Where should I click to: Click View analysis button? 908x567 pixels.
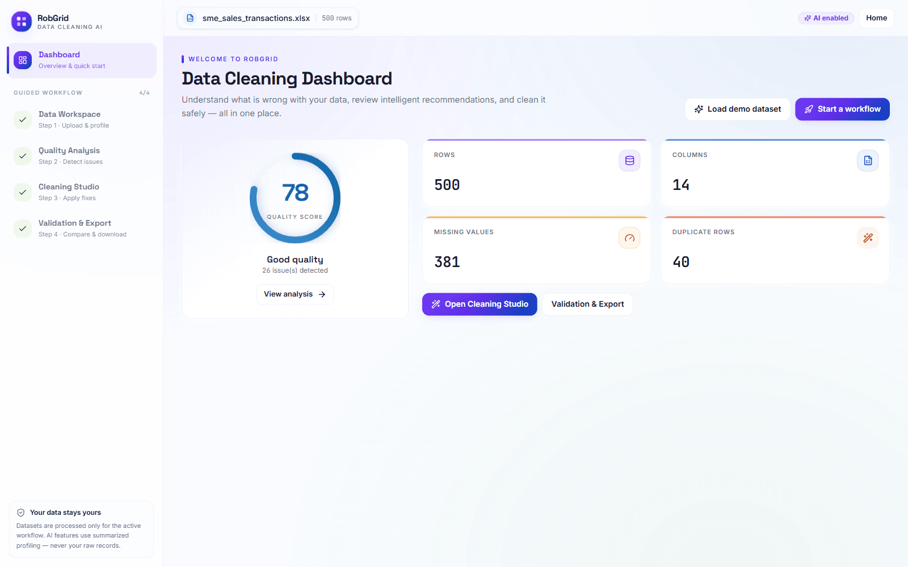tap(295, 294)
